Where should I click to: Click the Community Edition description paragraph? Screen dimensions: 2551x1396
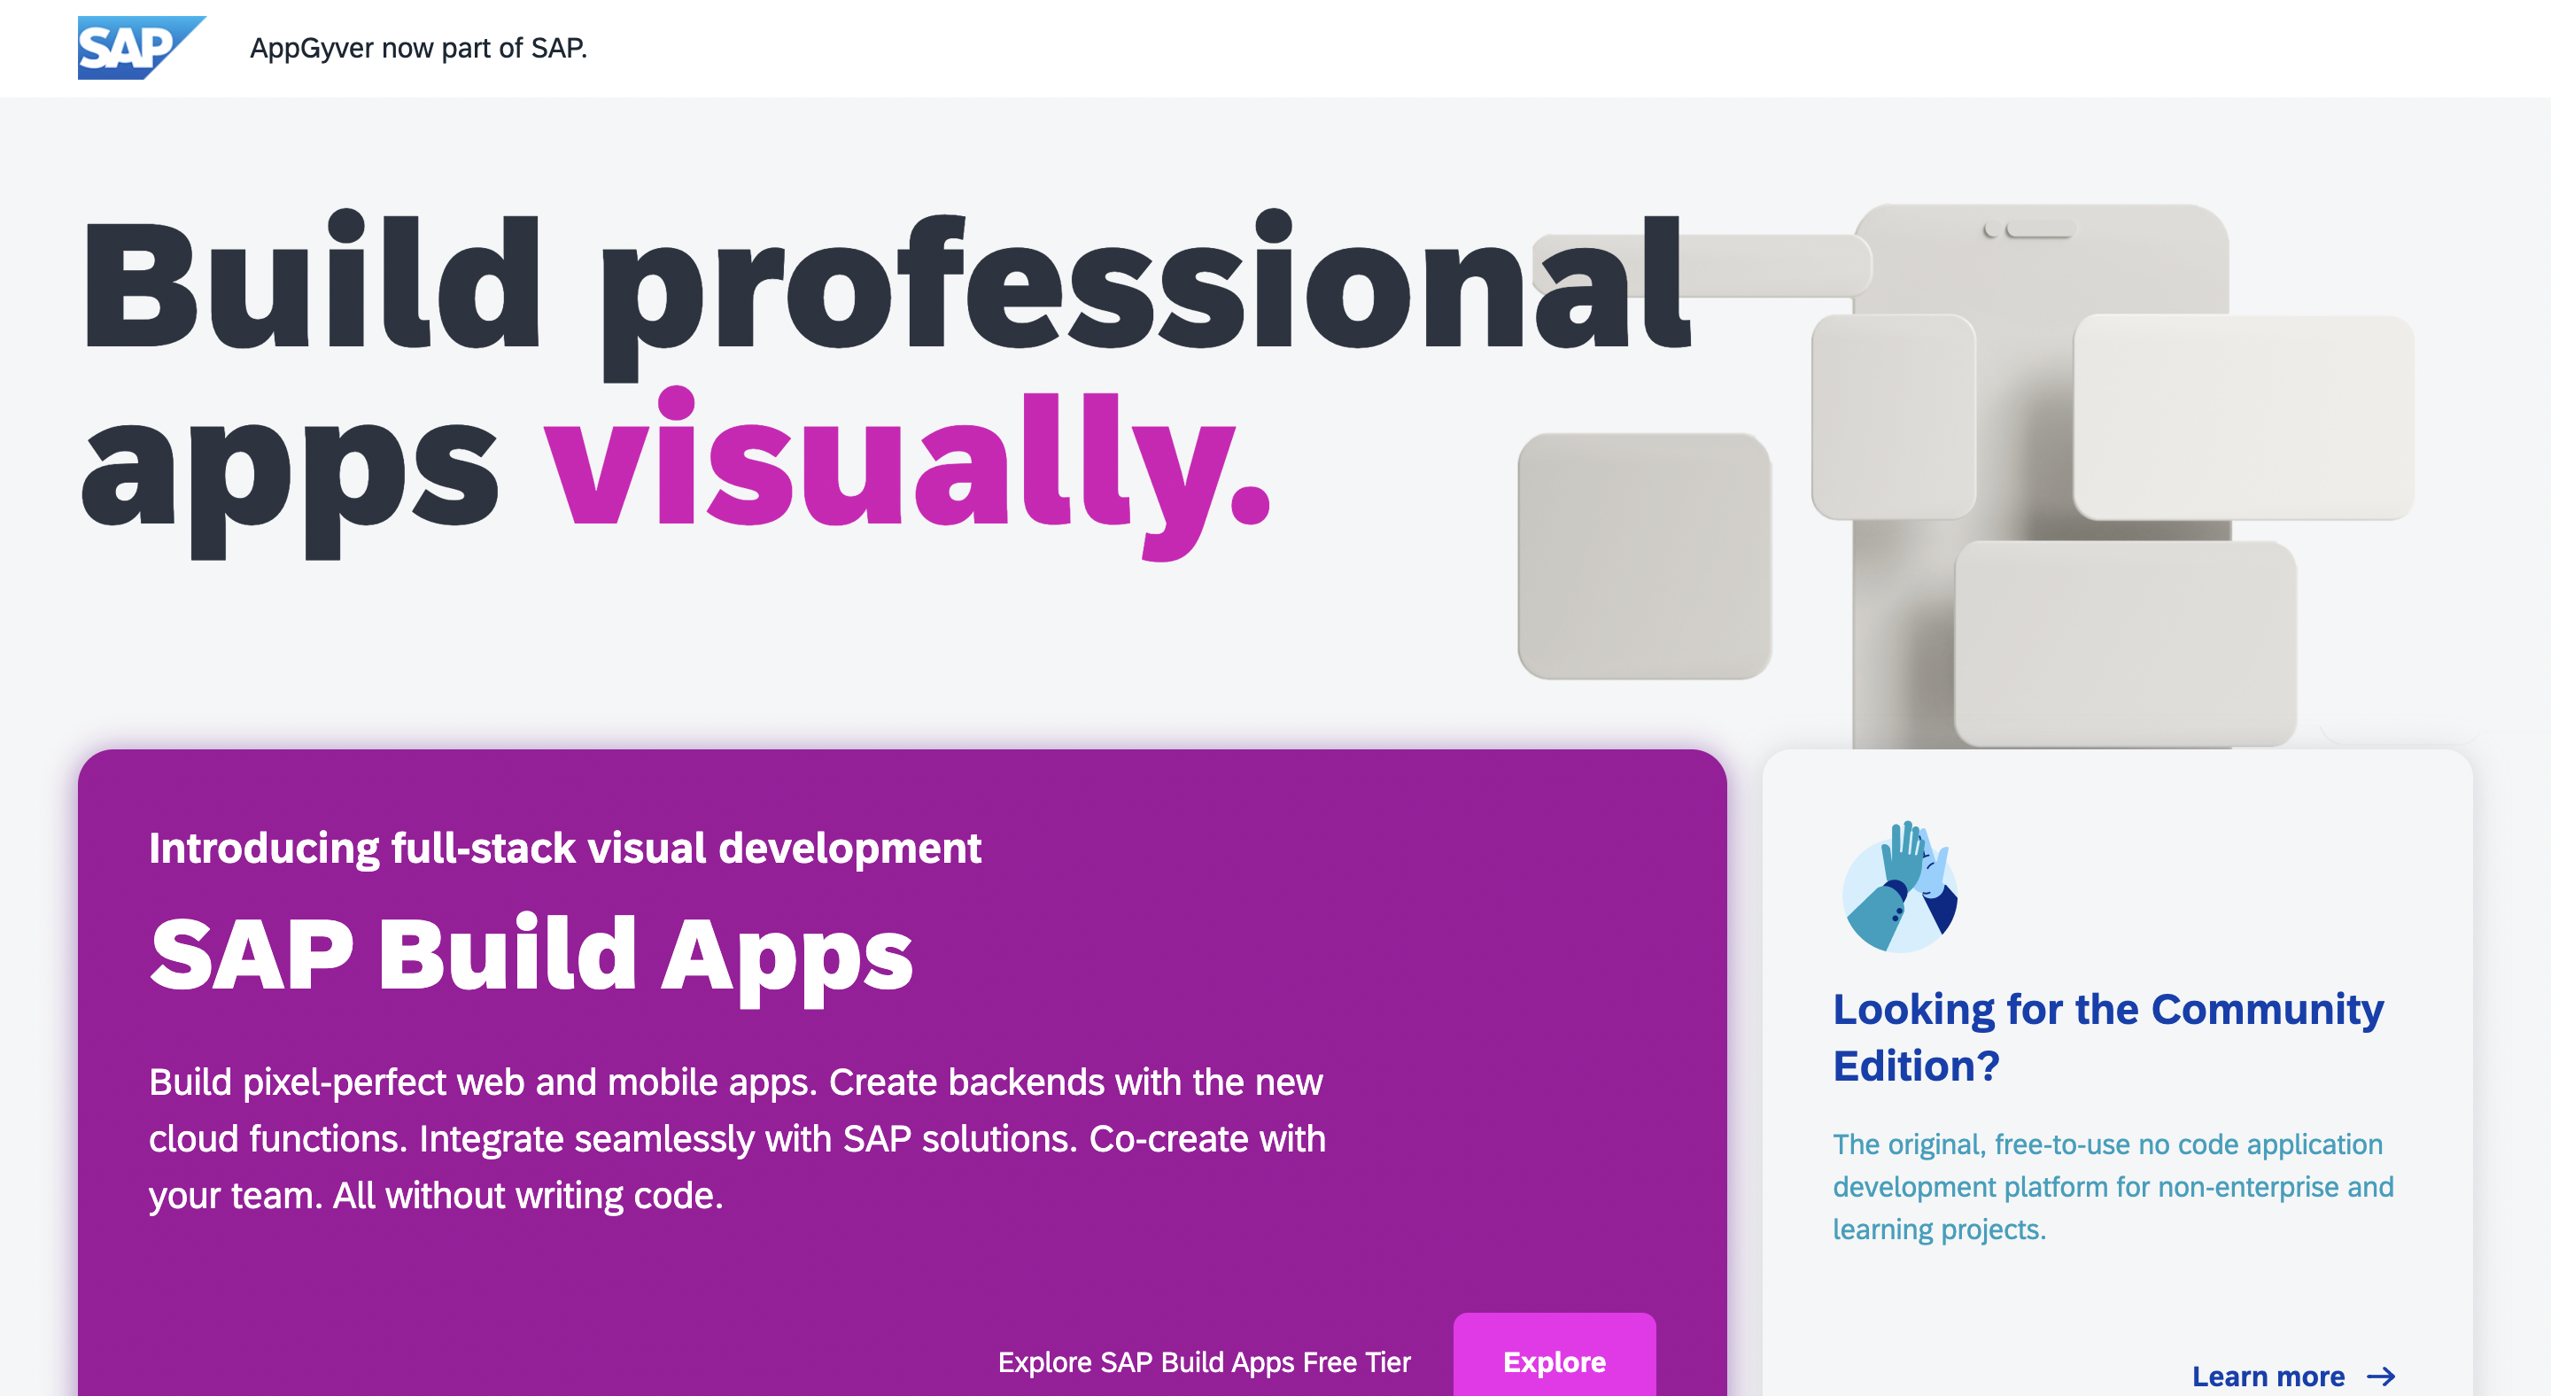(2113, 1186)
